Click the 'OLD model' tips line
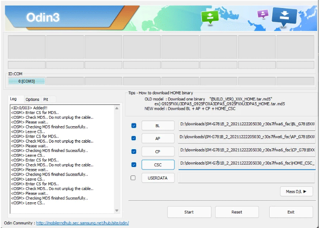This screenshot has height=228, width=319. pos(208,99)
